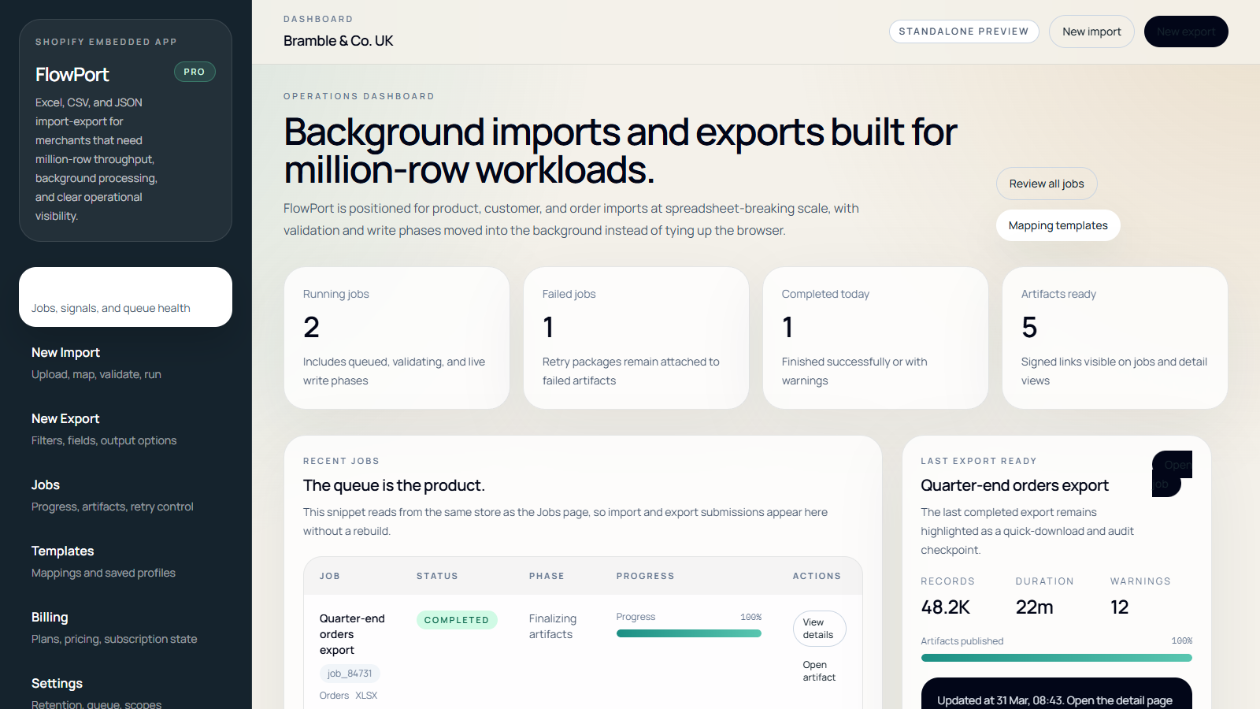Screen dimensions: 1260x709
Task: Click the Open job button on export card
Action: tap(1172, 473)
